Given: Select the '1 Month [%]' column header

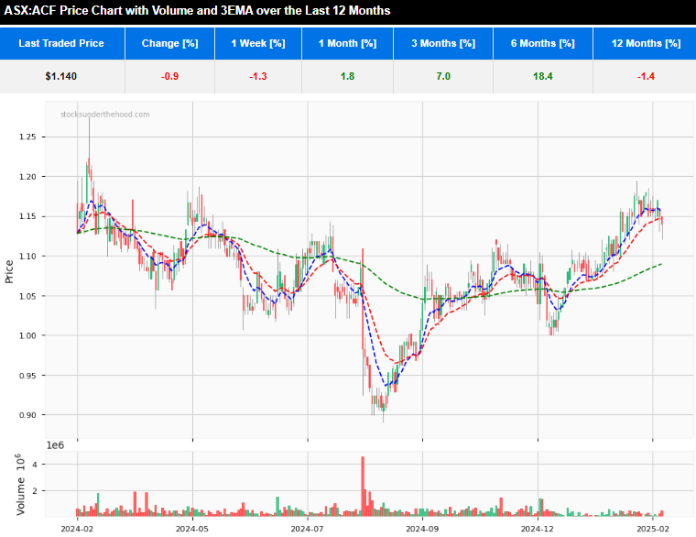Looking at the screenshot, I should click(348, 43).
